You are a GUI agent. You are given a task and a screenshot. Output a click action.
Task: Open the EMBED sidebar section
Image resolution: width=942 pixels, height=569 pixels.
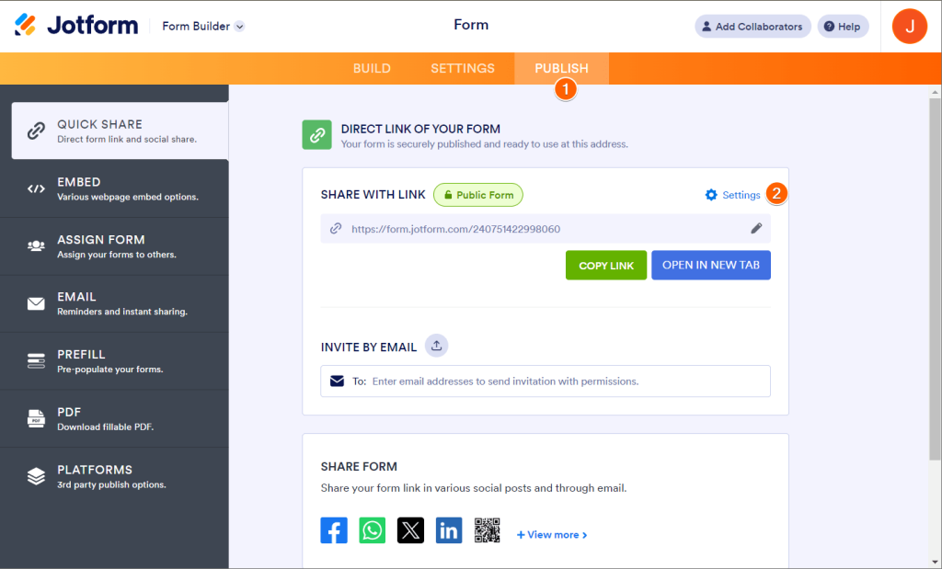tap(114, 189)
